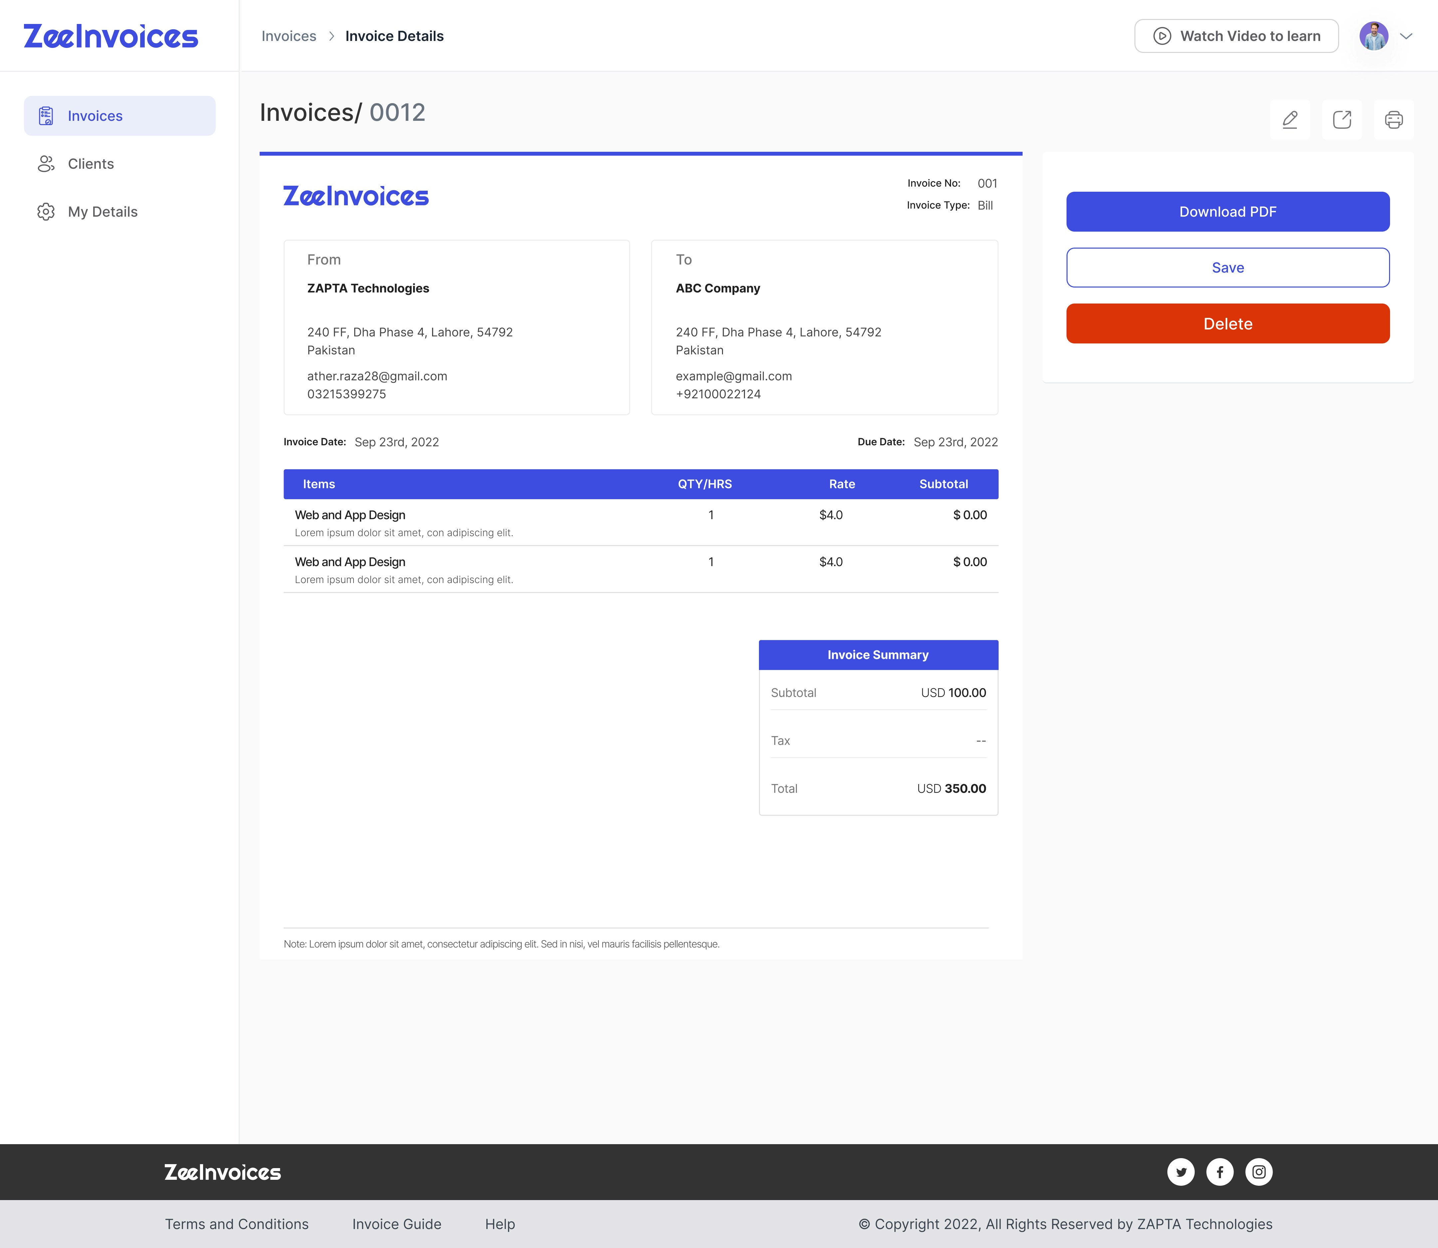
Task: Click the Download PDF button
Action: [1228, 212]
